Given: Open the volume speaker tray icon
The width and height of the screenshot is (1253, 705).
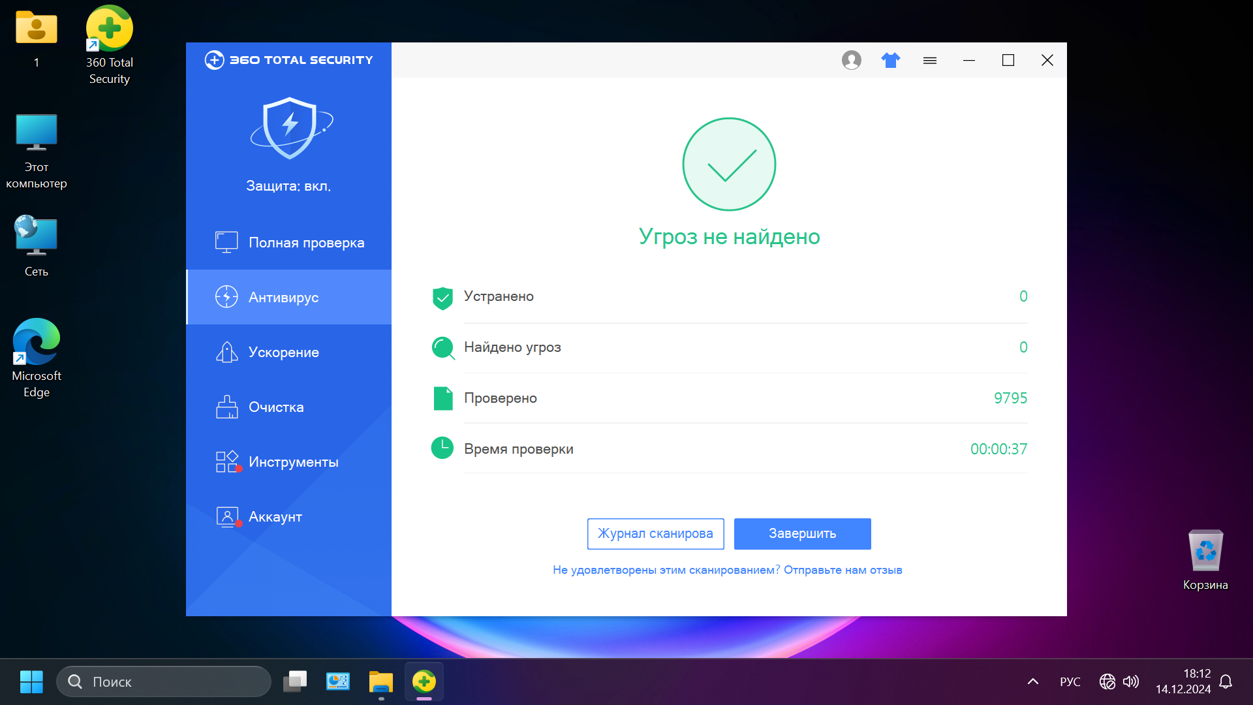Looking at the screenshot, I should click(1131, 681).
